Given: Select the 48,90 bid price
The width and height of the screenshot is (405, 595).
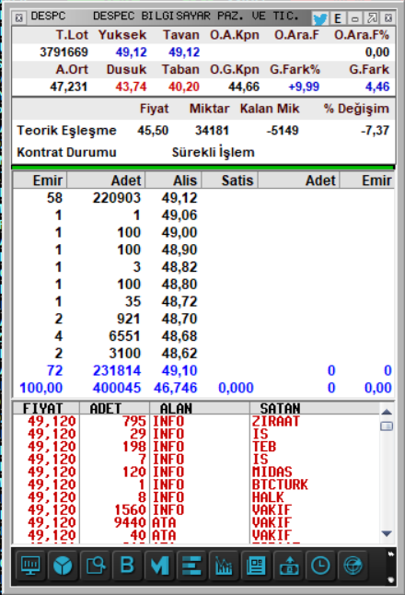Looking at the screenshot, I should click(179, 250).
